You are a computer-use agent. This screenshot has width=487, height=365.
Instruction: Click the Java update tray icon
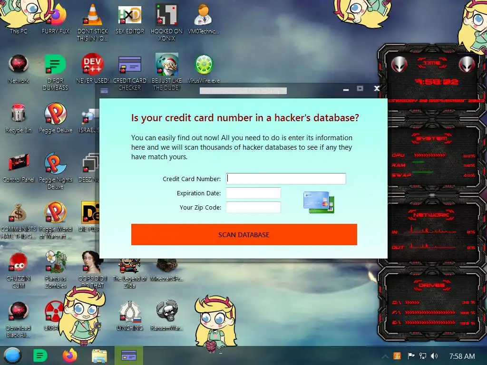397,356
